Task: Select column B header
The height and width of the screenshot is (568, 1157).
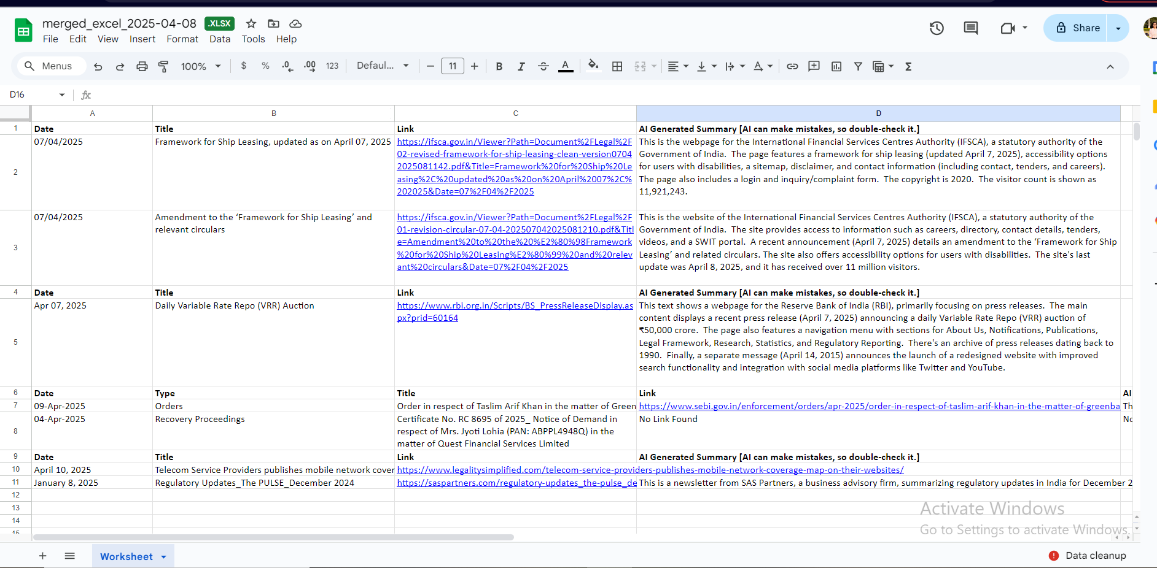Action: (273, 113)
